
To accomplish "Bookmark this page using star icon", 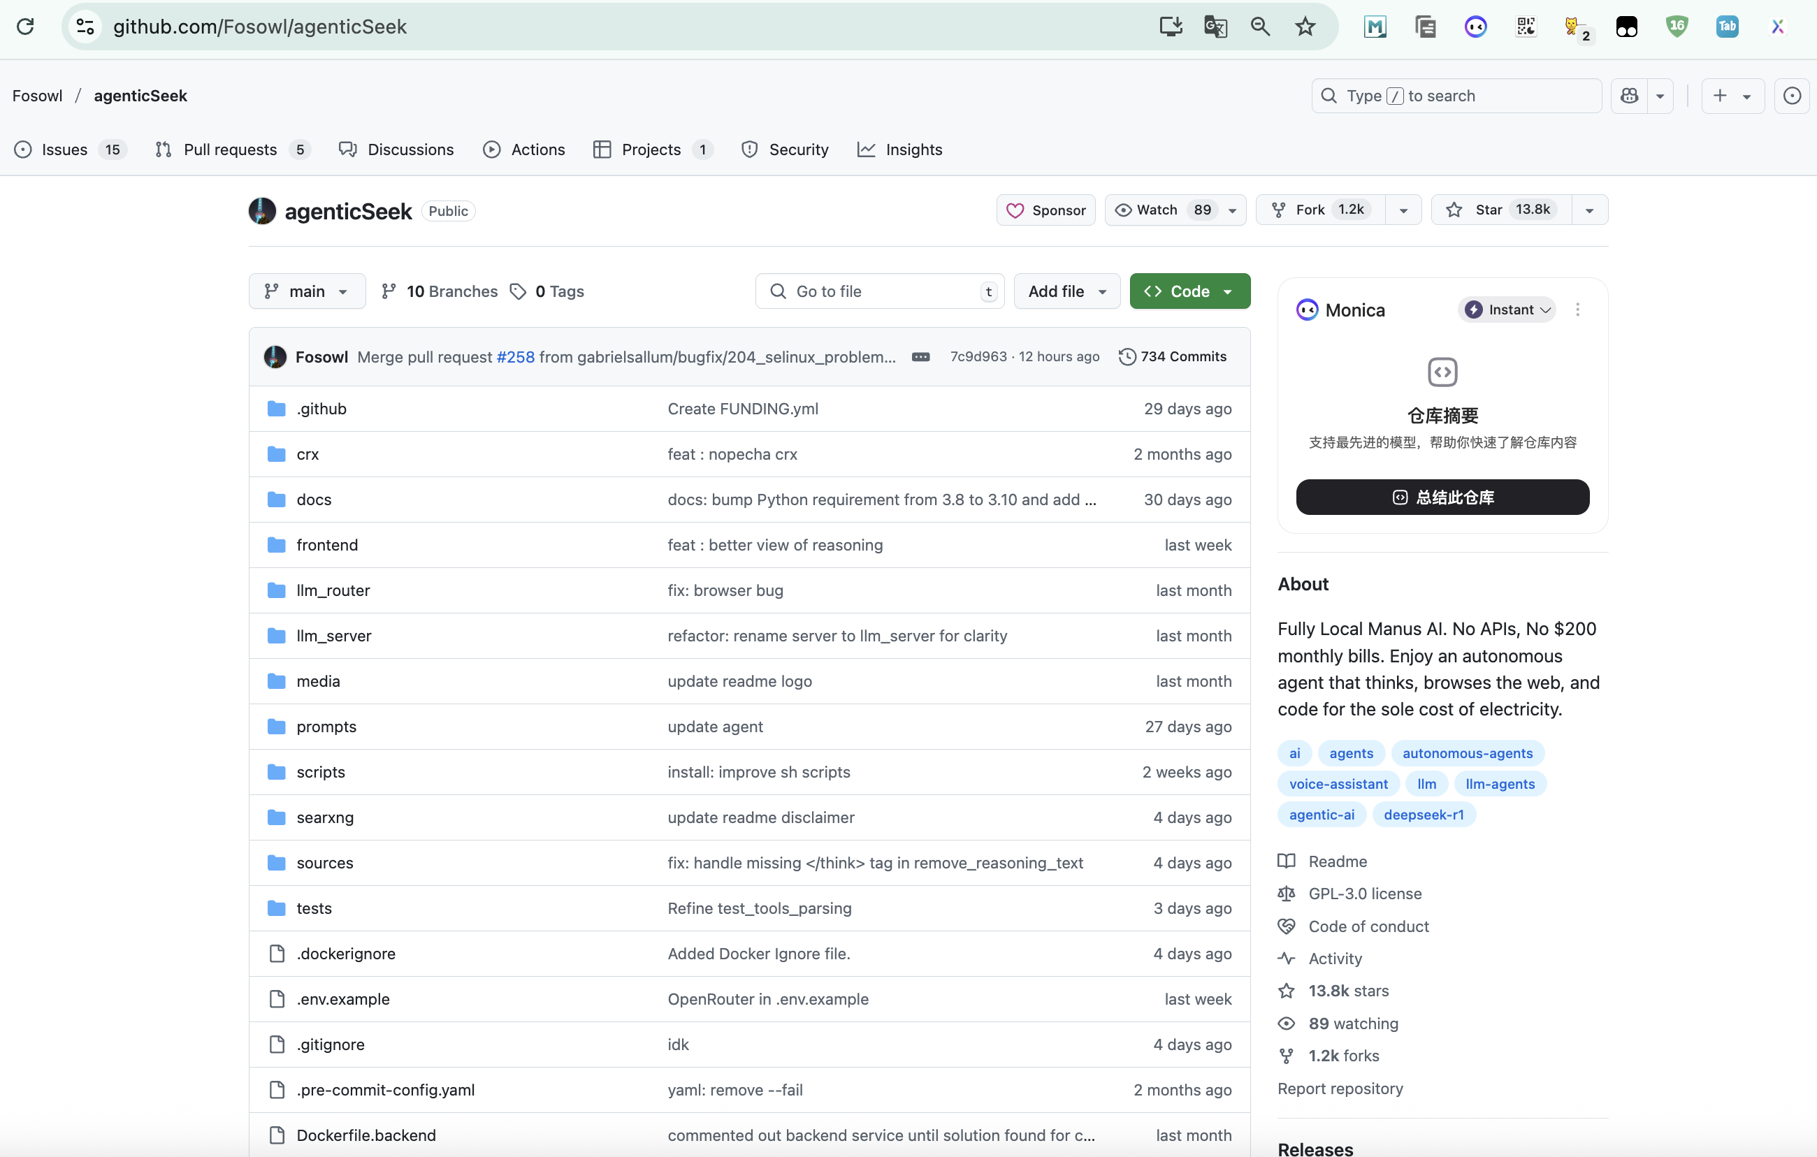I will click(1305, 27).
